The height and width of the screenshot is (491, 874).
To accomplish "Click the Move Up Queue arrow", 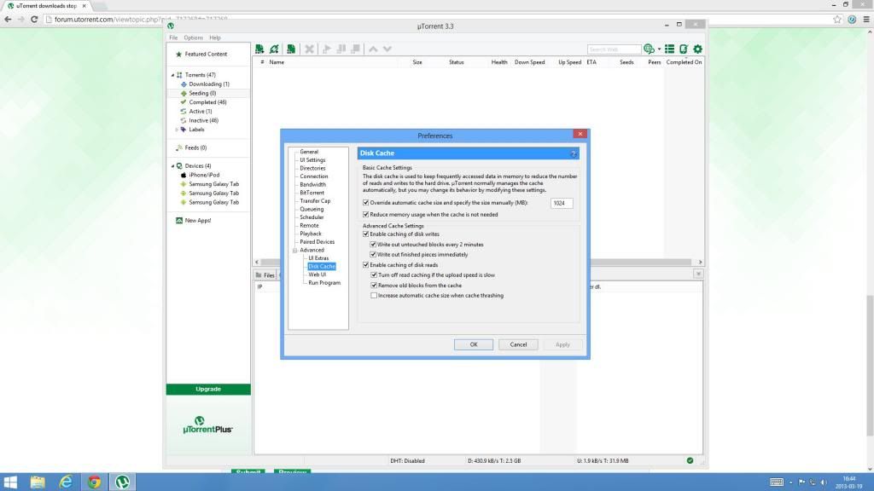I will click(x=373, y=49).
